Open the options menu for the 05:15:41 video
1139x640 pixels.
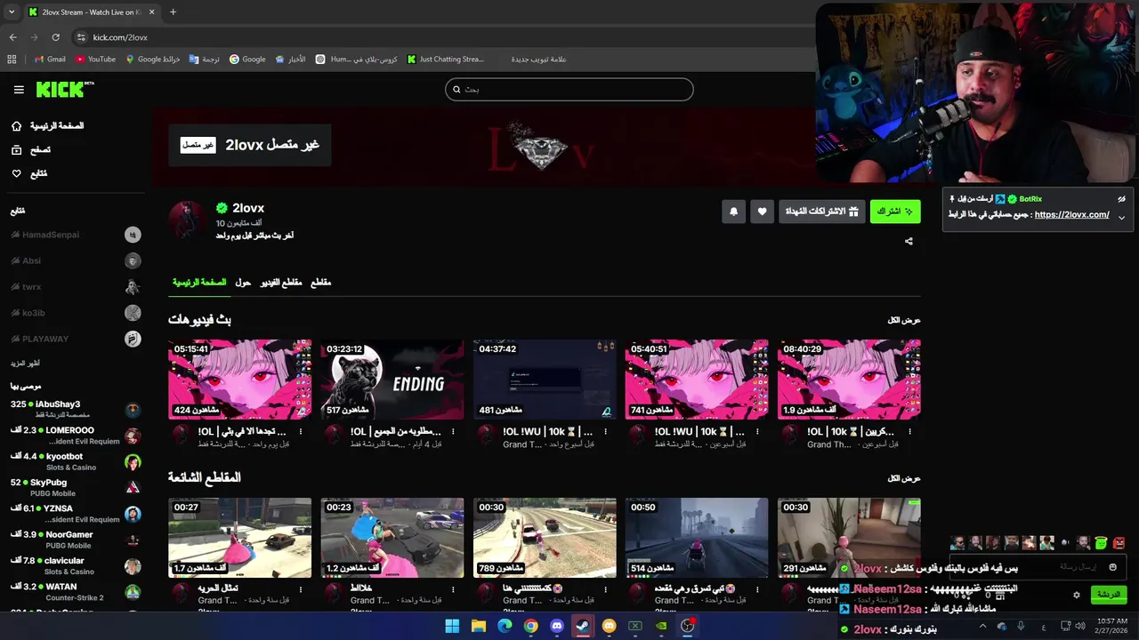coord(301,432)
